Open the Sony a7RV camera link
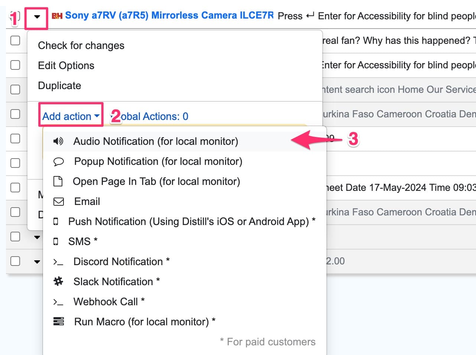The height and width of the screenshot is (355, 476). pyautogui.click(x=169, y=15)
